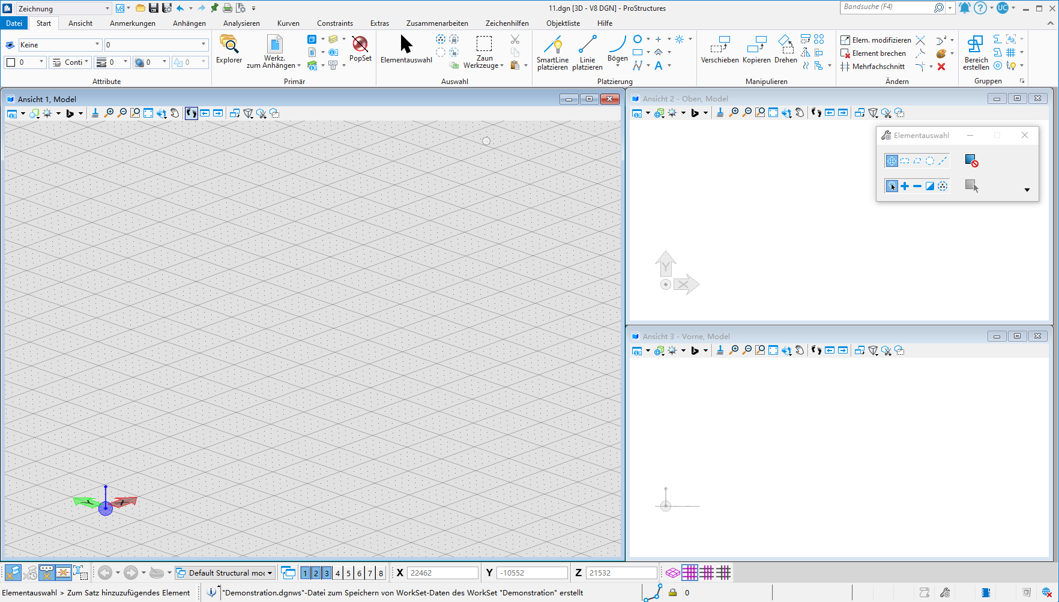Click Elem. modifizieren button
Viewport: 1059px width, 602px height.
tap(876, 40)
